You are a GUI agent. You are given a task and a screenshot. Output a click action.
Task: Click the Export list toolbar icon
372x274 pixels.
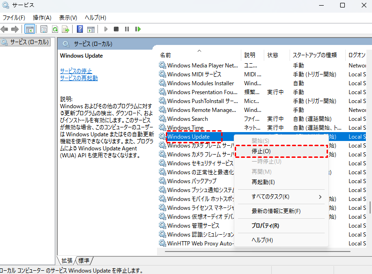point(66,29)
